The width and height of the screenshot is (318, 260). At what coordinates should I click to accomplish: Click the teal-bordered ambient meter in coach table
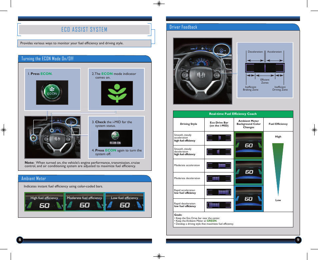coord(249,172)
